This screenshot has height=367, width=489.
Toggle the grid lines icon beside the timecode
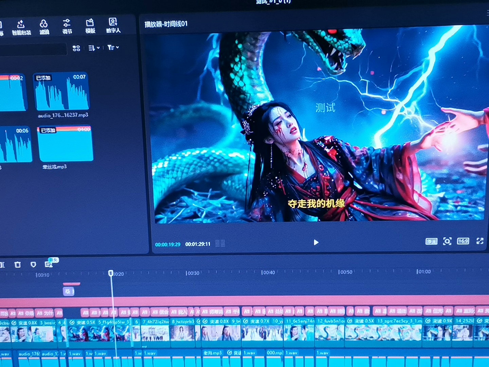220,243
